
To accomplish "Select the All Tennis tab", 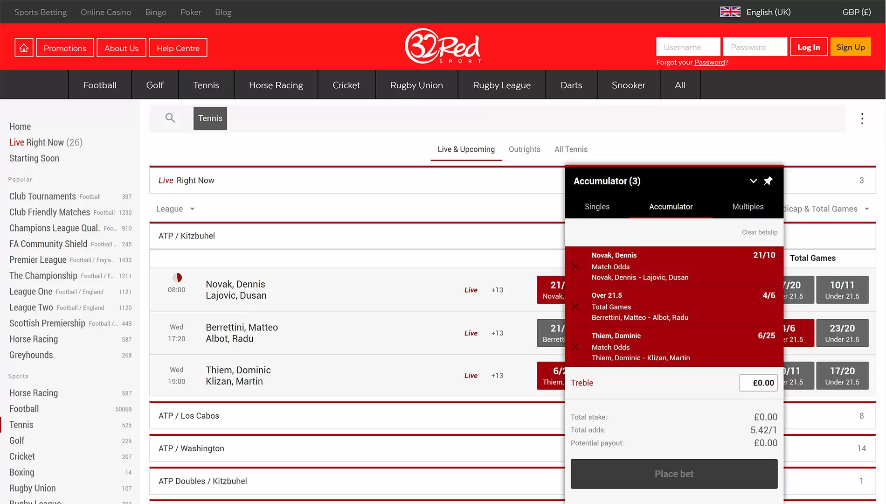I will coord(571,149).
